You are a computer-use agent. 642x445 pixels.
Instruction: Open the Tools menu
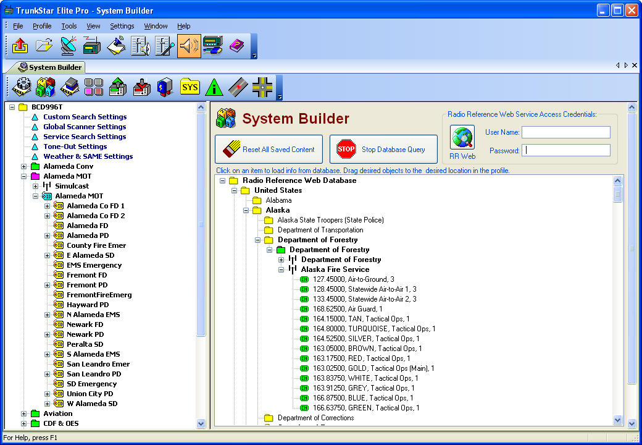[69, 26]
